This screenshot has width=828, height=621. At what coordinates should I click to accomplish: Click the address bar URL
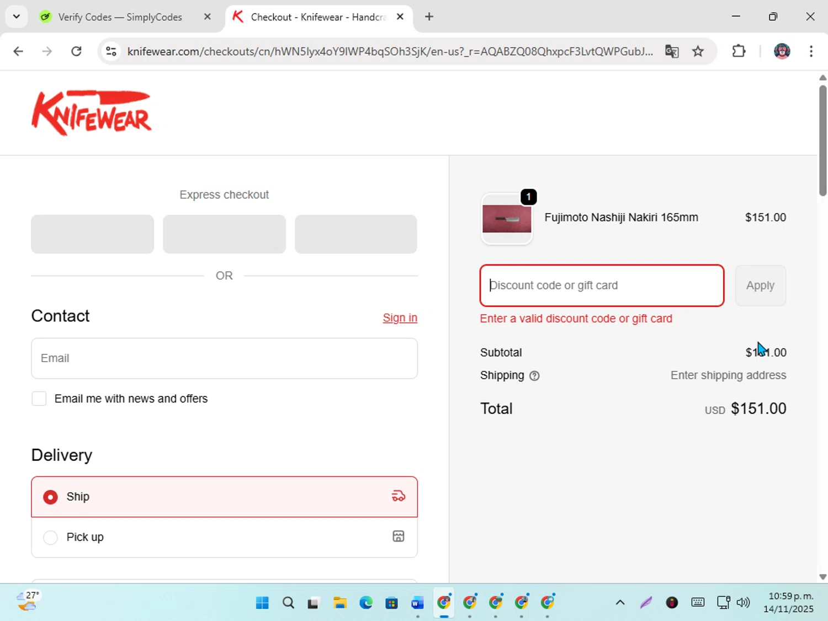tap(390, 51)
